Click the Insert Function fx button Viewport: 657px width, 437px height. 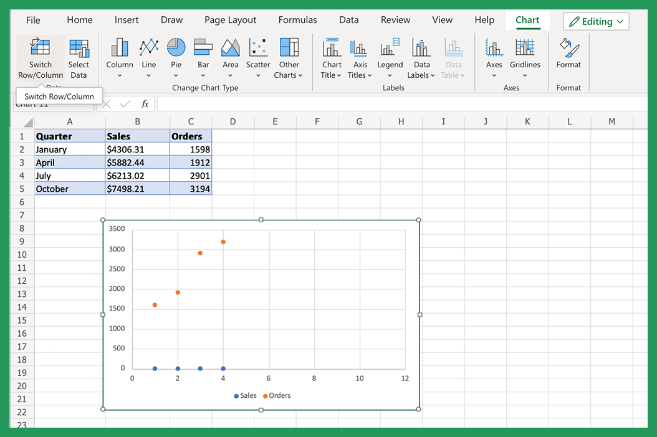[144, 103]
